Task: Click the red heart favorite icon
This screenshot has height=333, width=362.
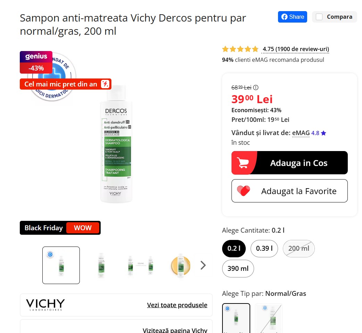Action: pos(243,191)
